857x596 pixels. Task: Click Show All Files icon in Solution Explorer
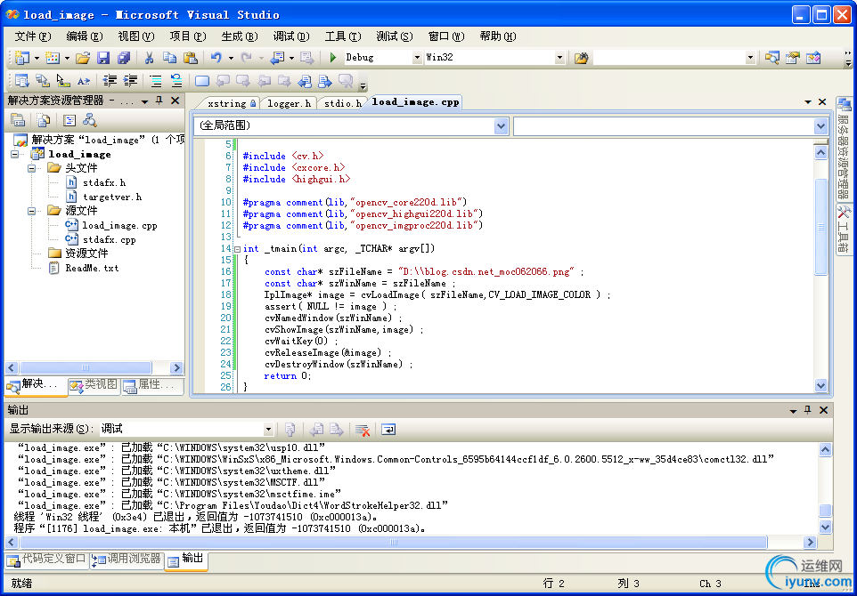coord(43,120)
